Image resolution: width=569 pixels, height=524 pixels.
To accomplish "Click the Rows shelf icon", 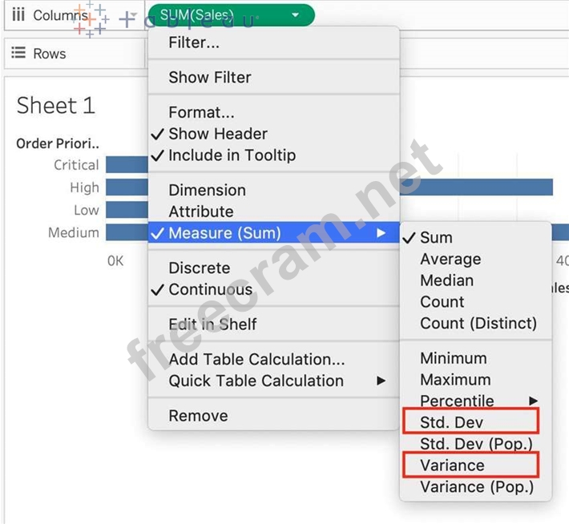I will [18, 54].
